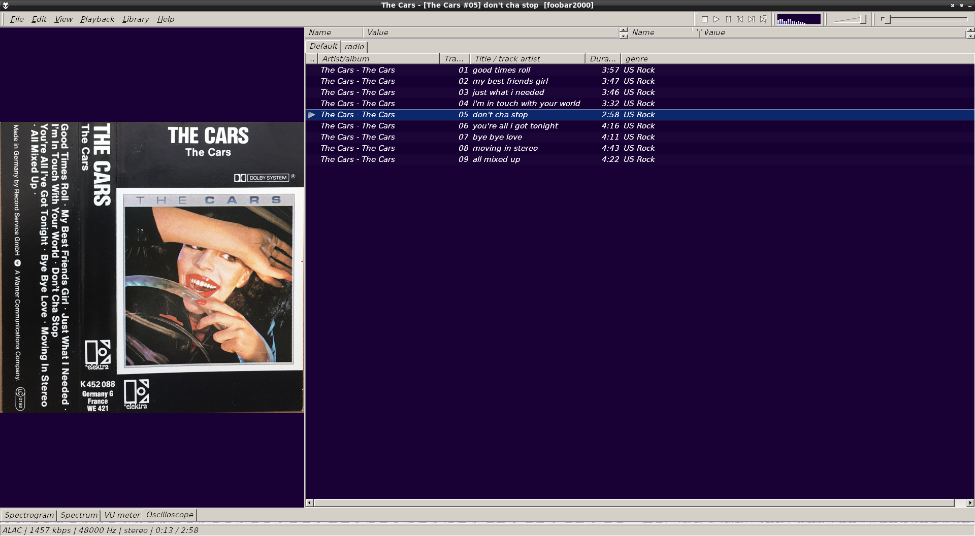
Task: Pause the current track
Action: [728, 19]
